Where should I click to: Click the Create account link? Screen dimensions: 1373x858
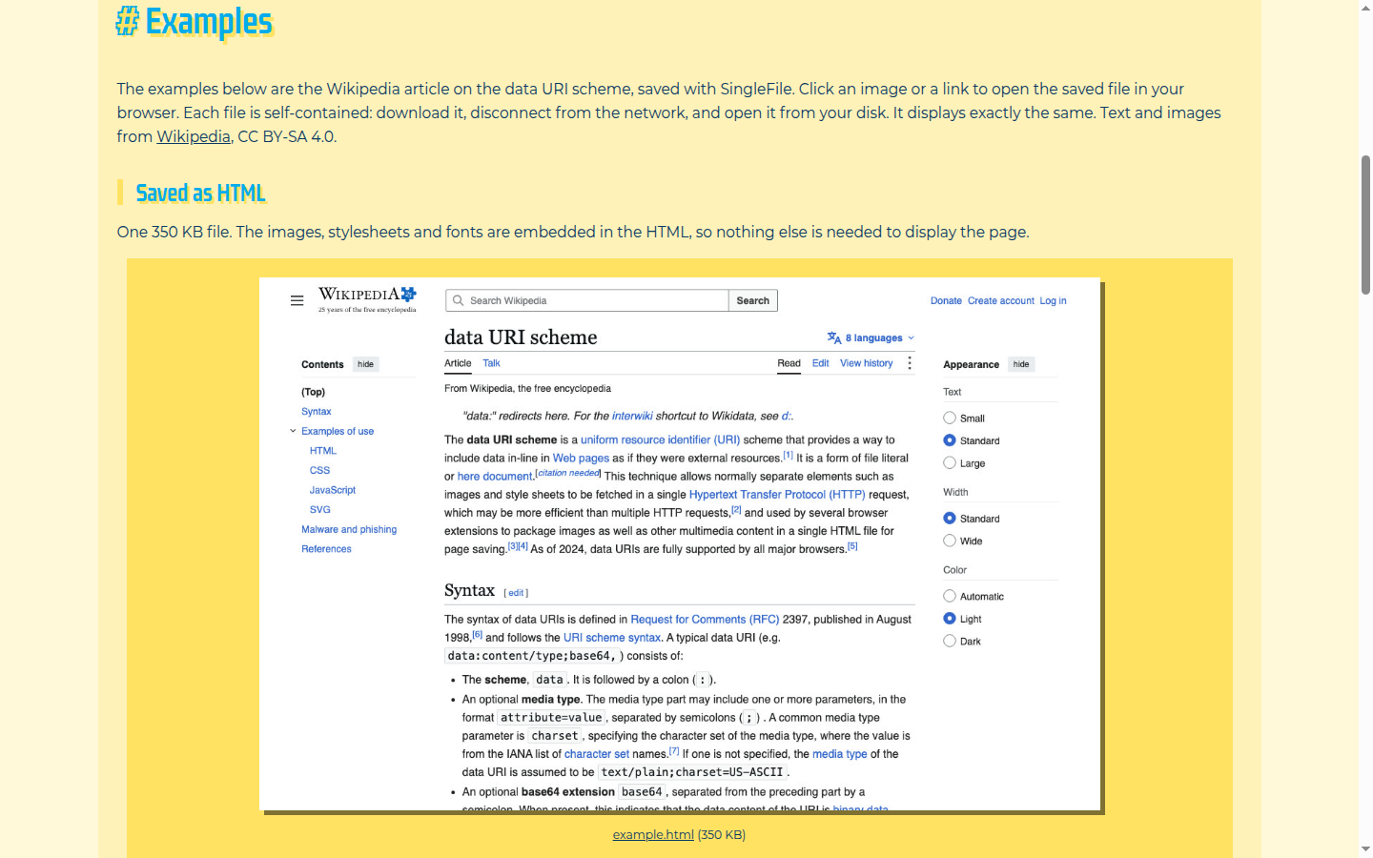click(x=1001, y=300)
